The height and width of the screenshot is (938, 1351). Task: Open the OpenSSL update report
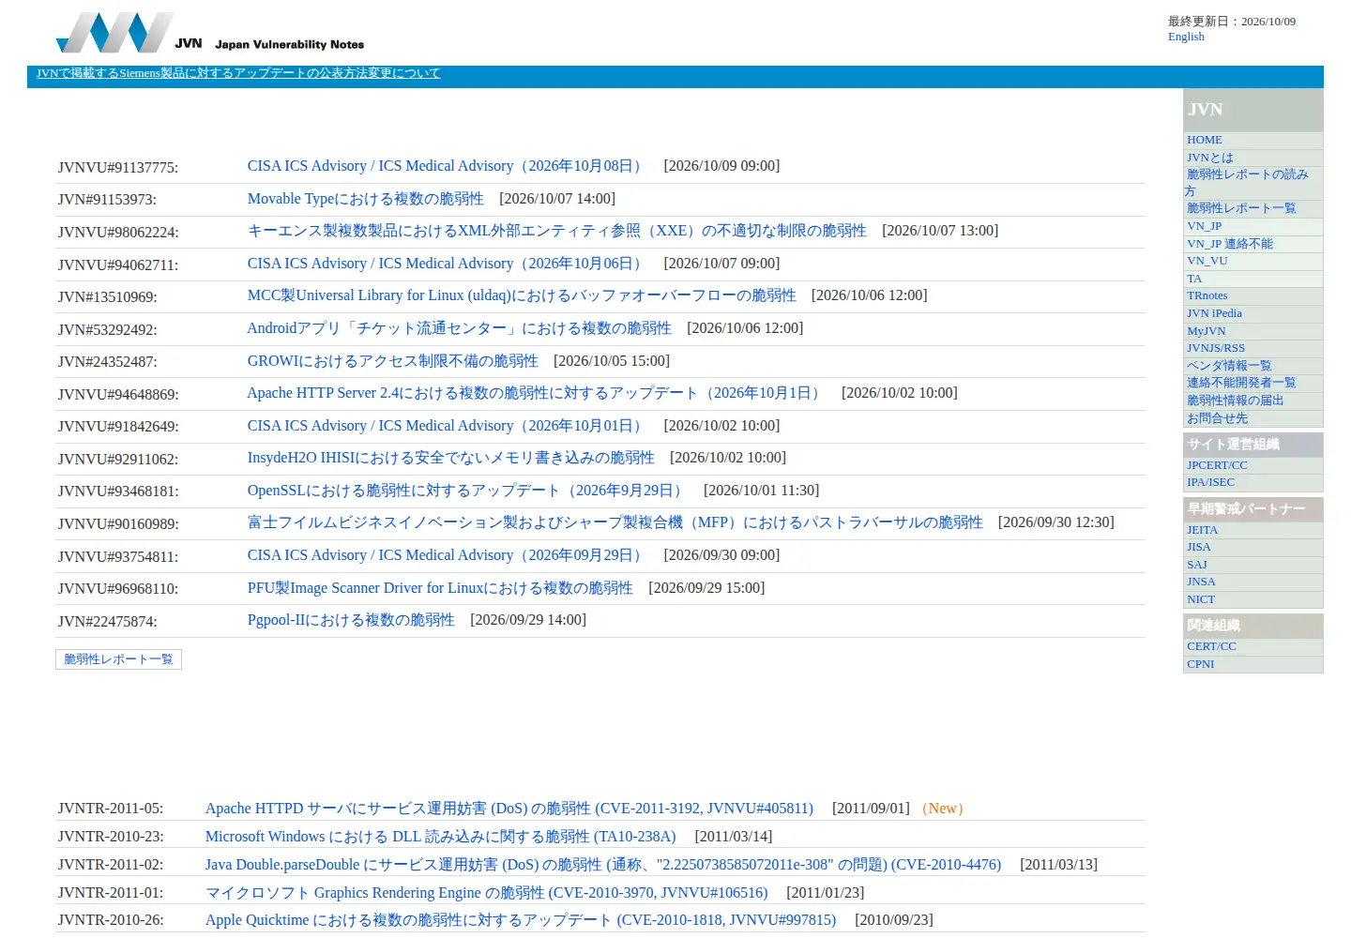pos(468,491)
